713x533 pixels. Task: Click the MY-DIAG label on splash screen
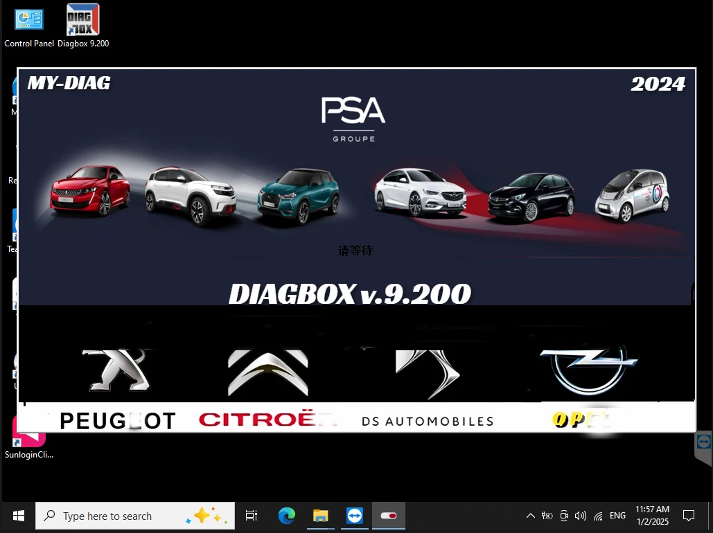pyautogui.click(x=69, y=83)
